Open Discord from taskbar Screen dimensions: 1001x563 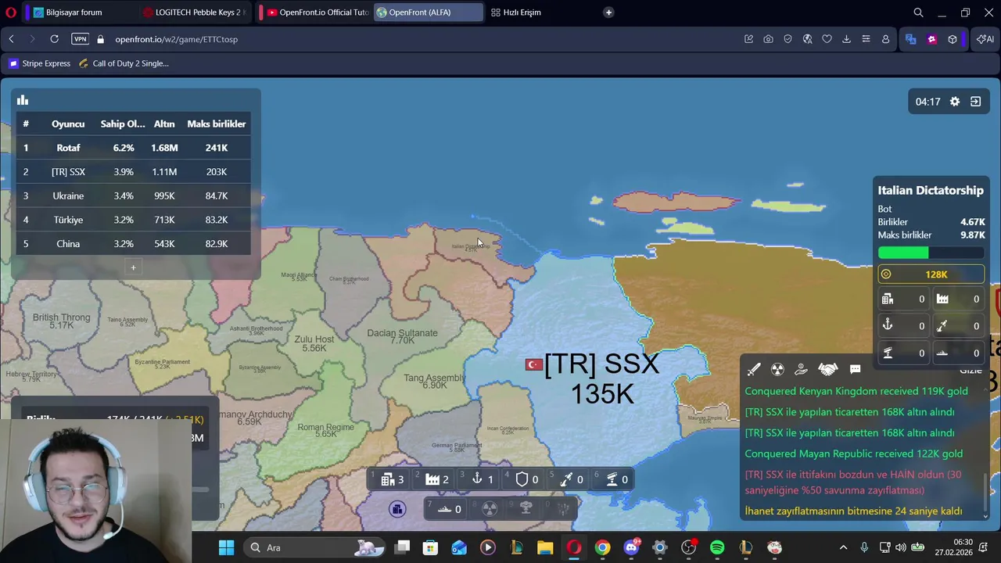click(x=631, y=547)
